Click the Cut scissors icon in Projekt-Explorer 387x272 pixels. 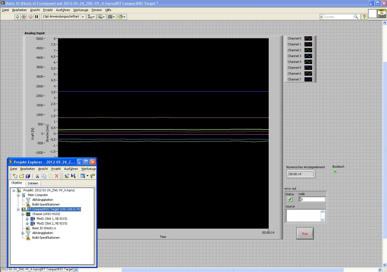click(x=37, y=176)
